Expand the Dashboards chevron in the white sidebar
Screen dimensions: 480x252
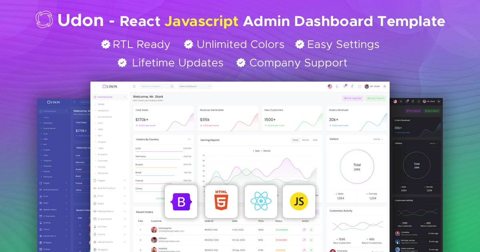tap(125, 97)
